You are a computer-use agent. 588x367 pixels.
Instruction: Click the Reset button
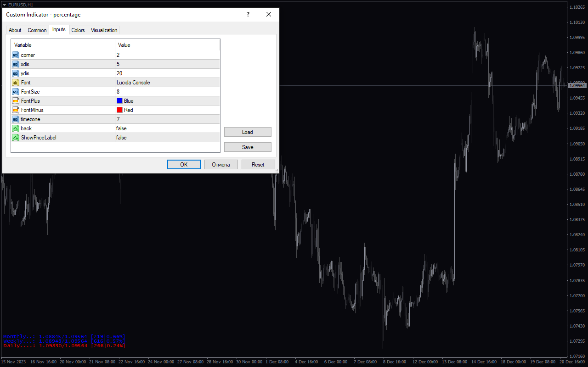coord(258,165)
